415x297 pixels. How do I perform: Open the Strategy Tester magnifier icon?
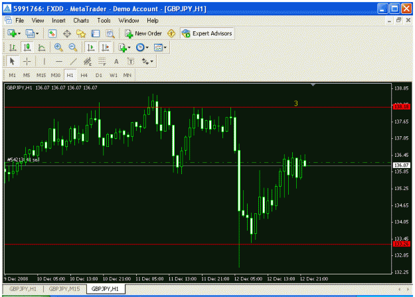click(x=110, y=34)
